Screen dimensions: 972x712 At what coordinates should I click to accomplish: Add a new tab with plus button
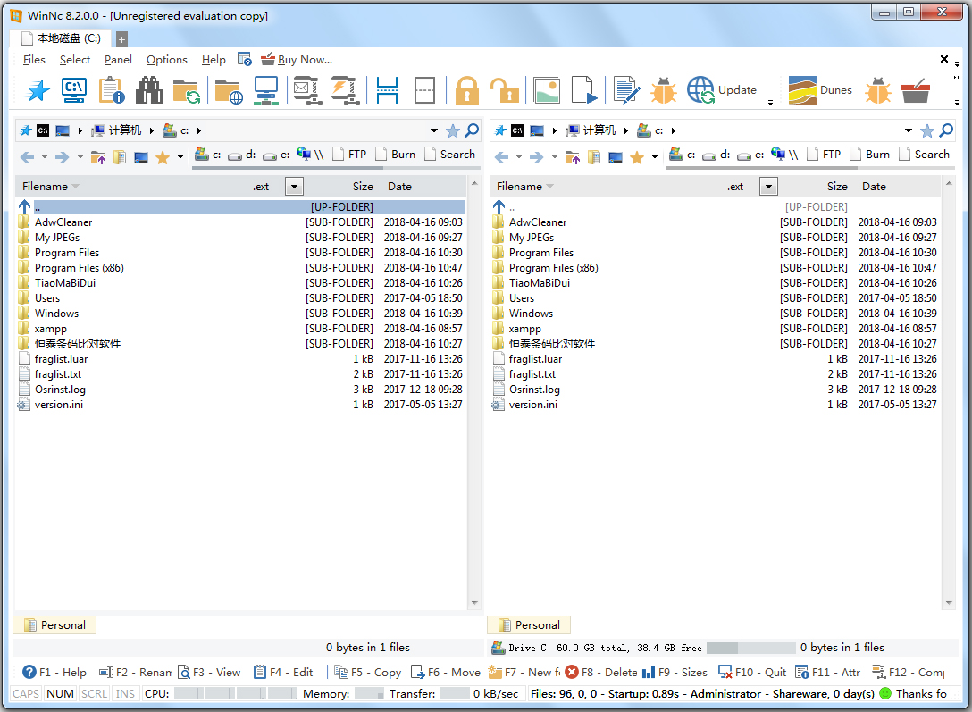[x=121, y=39]
